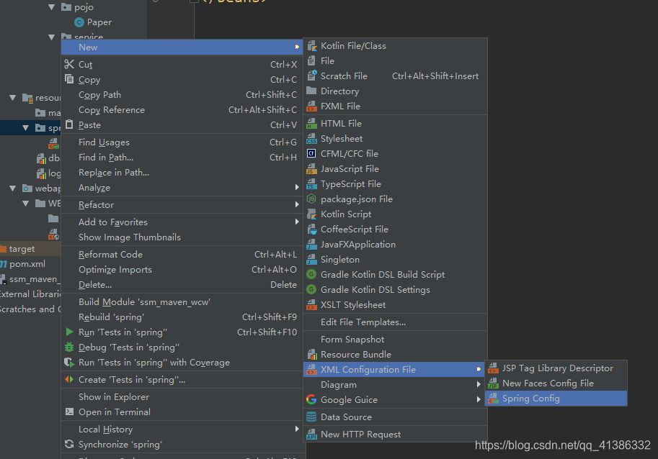Click the Gradle Kotlin DSL Settings icon
The image size is (658, 459).
tap(311, 289)
